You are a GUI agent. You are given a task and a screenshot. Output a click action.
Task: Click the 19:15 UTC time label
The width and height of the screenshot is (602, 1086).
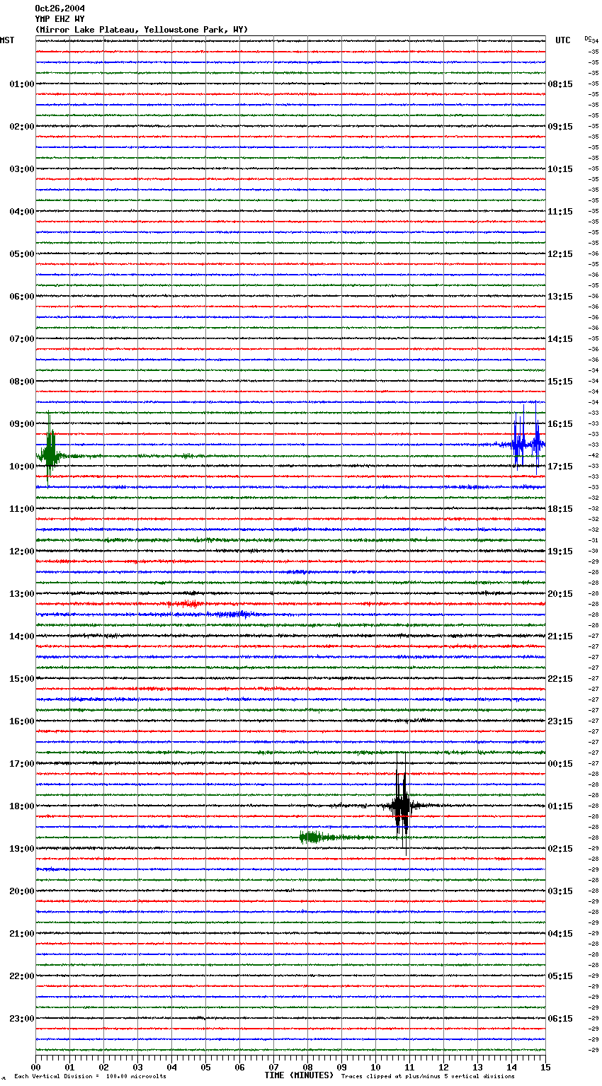click(560, 551)
